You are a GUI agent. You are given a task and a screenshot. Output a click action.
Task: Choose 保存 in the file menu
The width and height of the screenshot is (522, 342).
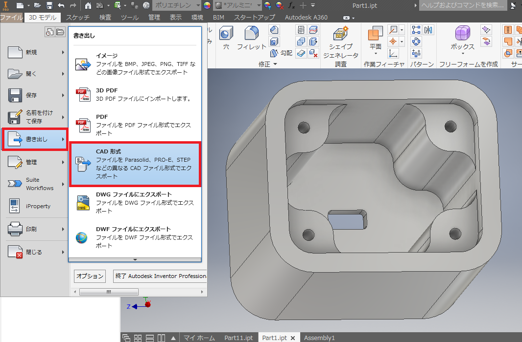(35, 95)
